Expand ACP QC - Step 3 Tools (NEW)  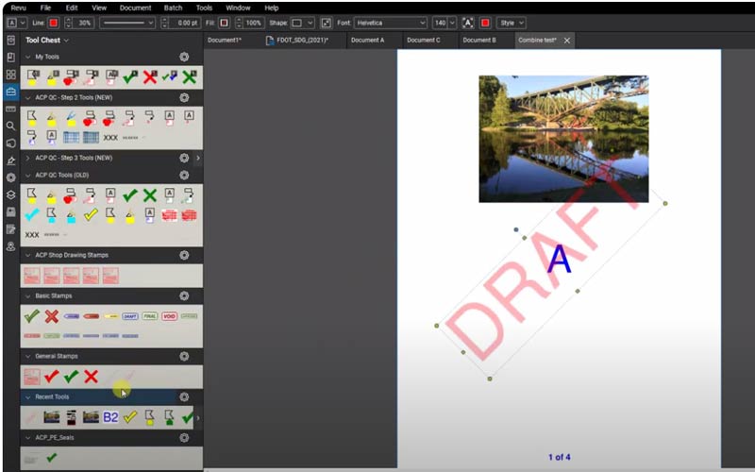click(x=28, y=158)
